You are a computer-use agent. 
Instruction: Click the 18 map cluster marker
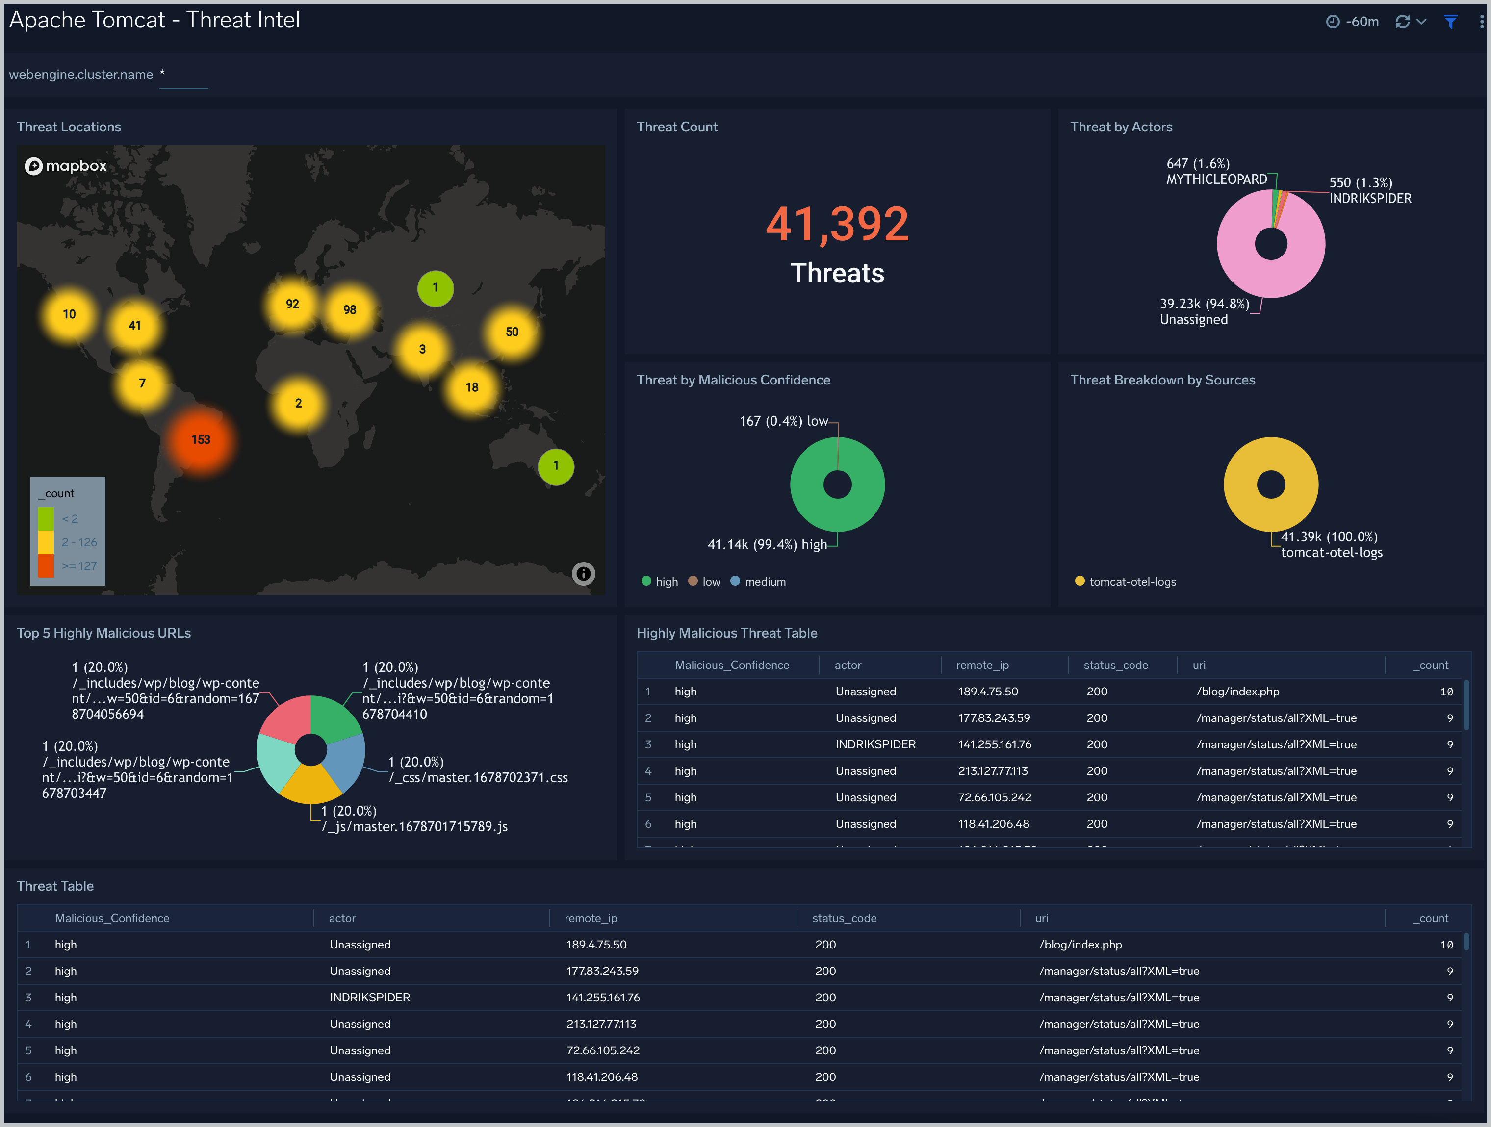(472, 387)
